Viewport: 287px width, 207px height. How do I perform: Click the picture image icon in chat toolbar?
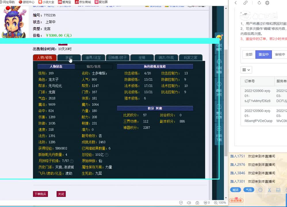pyautogui.click(x=278, y=190)
